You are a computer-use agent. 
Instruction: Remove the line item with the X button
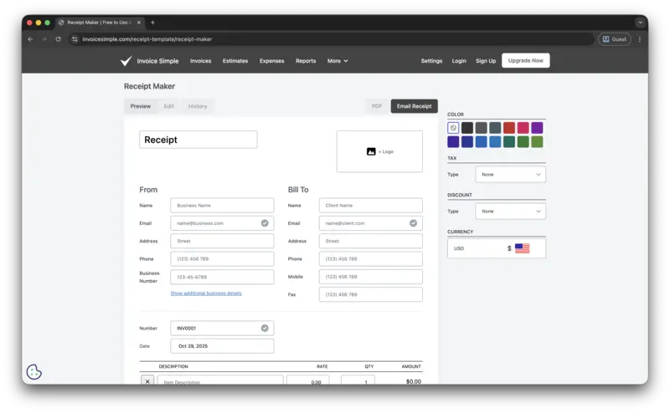(147, 381)
